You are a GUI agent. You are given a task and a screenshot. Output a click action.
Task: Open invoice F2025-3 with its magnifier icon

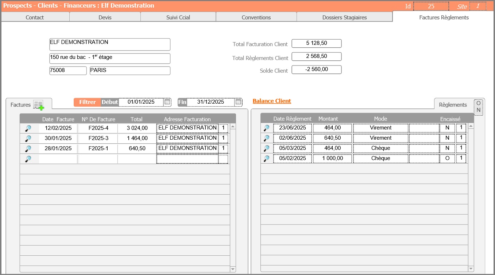point(28,139)
